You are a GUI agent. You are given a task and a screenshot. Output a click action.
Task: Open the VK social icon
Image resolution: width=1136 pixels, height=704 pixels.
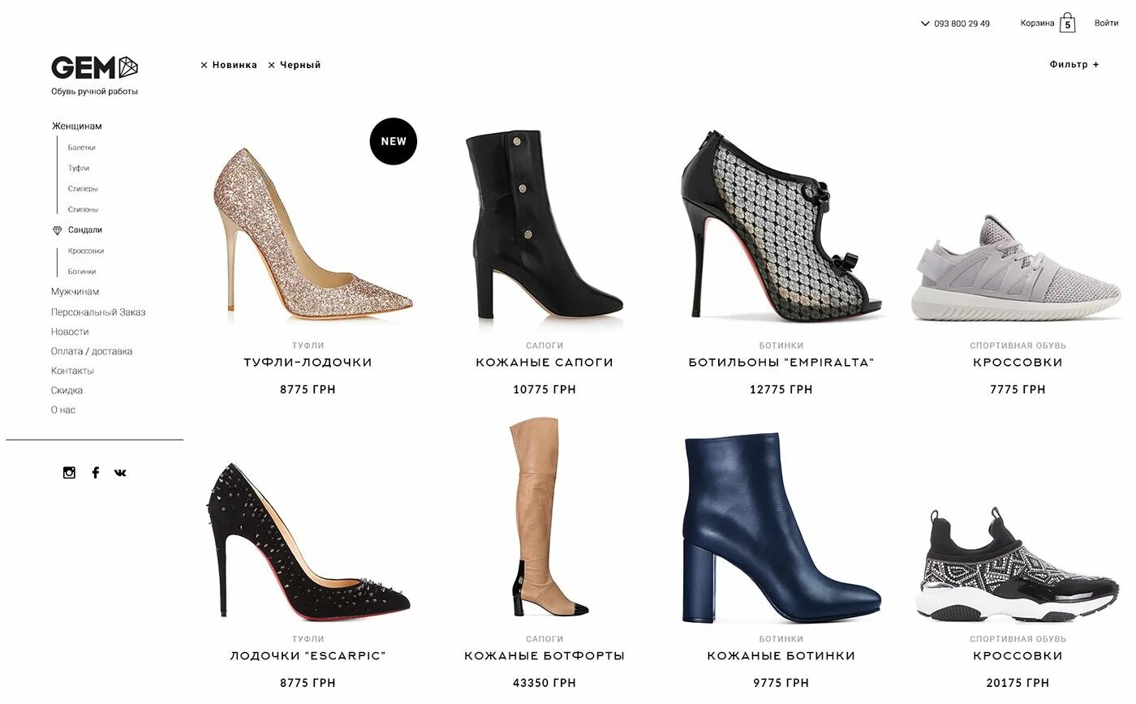point(120,473)
